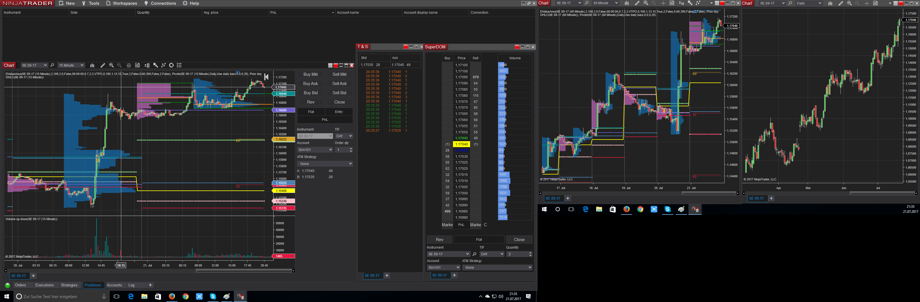920x302 pixels.
Task: Search instrument magnifier in 15 Minute chart
Action: pos(52,65)
